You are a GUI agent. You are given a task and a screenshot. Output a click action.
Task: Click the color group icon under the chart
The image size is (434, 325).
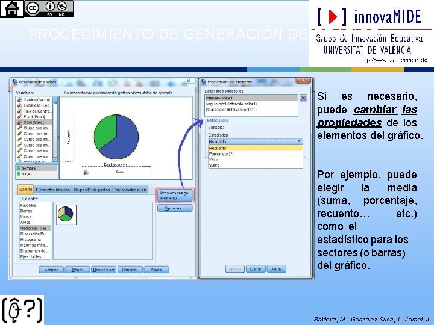[86, 172]
